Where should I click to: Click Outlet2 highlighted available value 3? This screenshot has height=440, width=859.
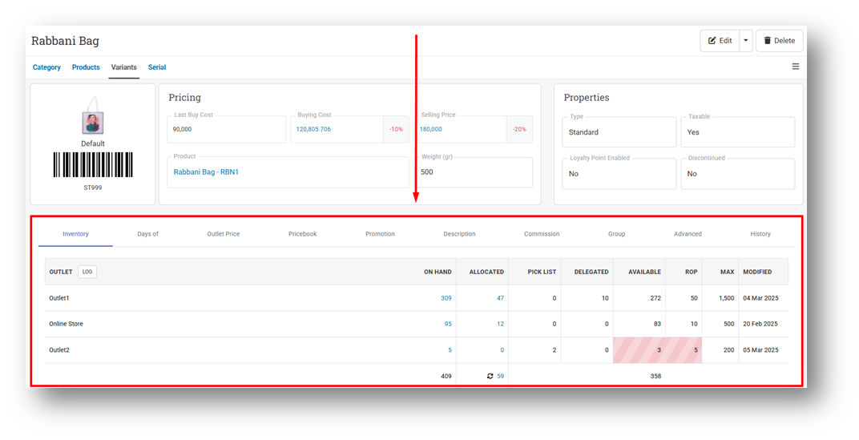coord(659,350)
